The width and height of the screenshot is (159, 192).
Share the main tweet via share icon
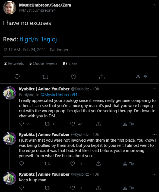click(x=102, y=77)
